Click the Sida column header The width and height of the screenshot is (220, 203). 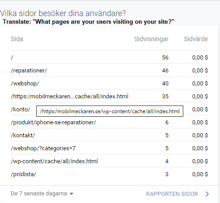(17, 39)
